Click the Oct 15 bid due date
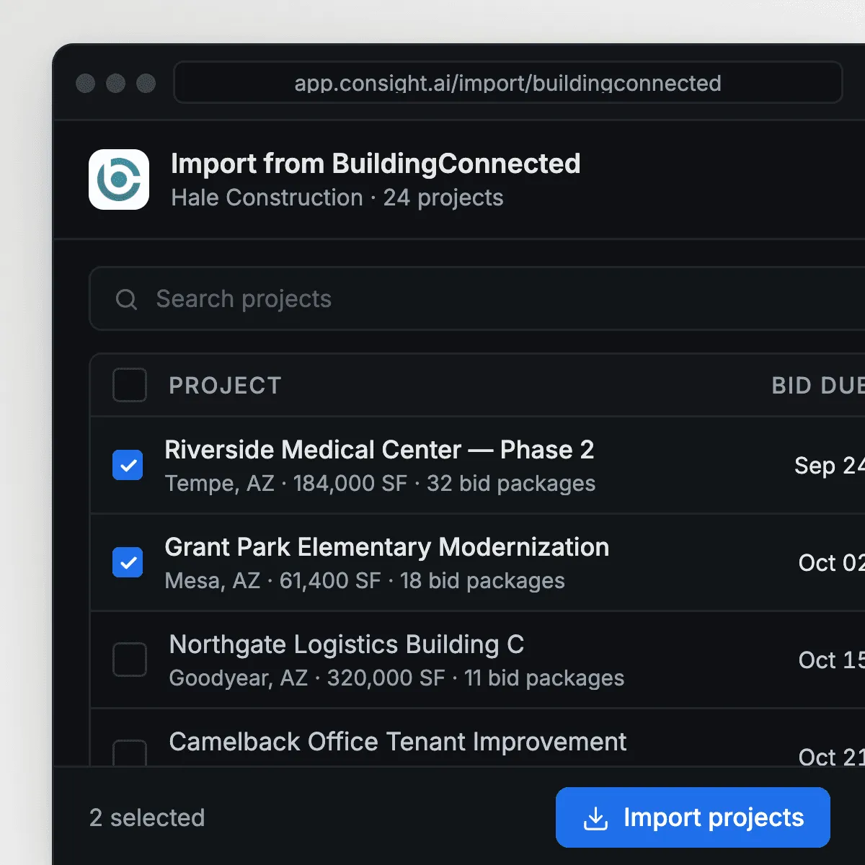Screen dimensions: 865x865 (x=832, y=660)
